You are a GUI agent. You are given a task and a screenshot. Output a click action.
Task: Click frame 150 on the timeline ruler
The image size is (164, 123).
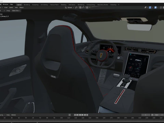point(97,118)
